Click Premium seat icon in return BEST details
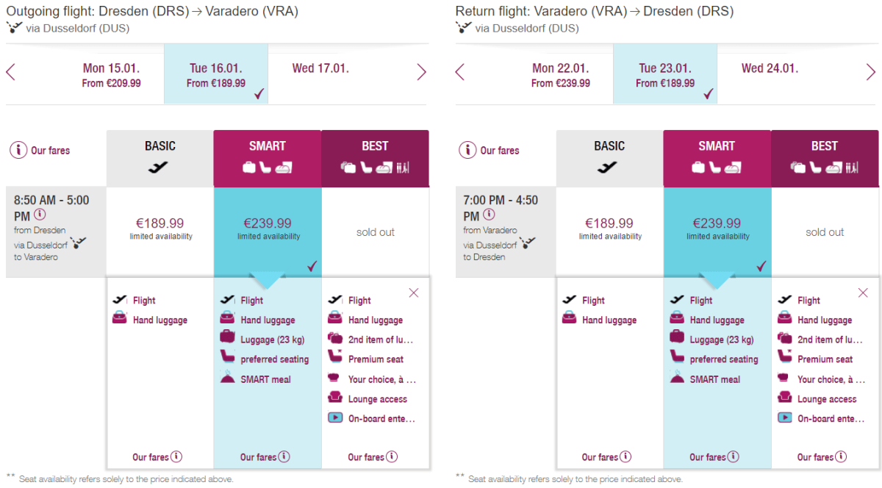 [x=785, y=359]
